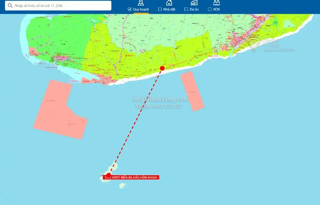Screen dimensions: 320x205
Task: Click the Nhà đất house icon
Action: pos(169,3)
